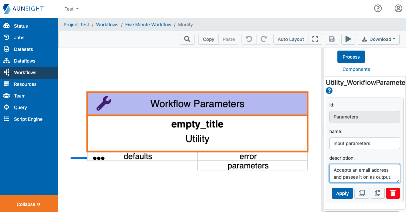The width and height of the screenshot is (406, 212).
Task: Run the workflow with the play icon
Action: [x=348, y=39]
